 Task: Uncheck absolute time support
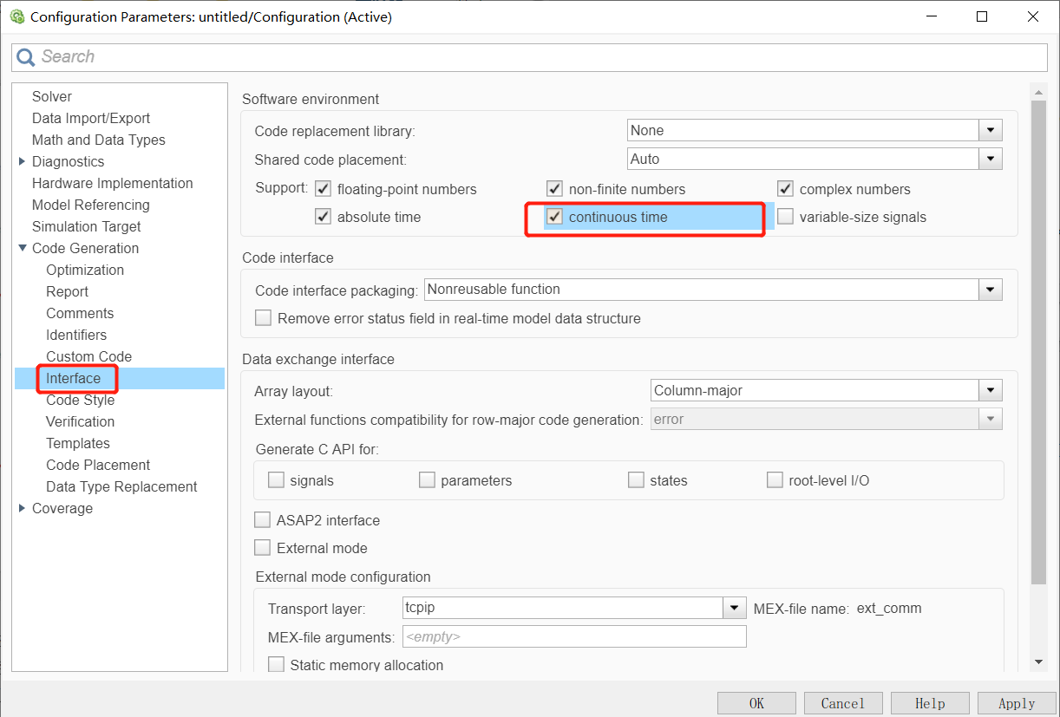324,217
